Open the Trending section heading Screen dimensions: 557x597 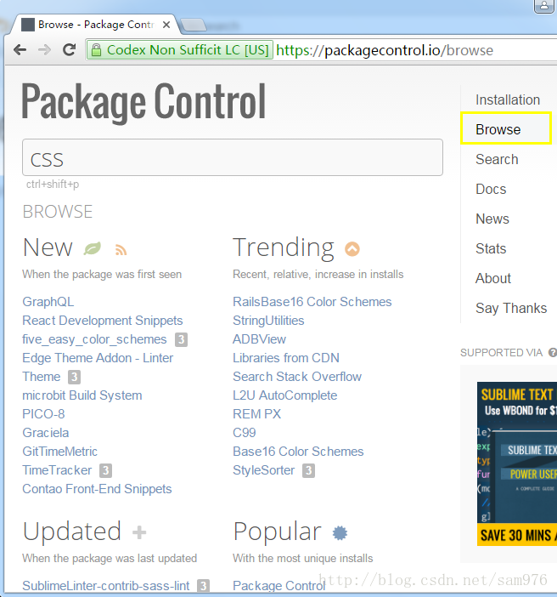tap(284, 248)
